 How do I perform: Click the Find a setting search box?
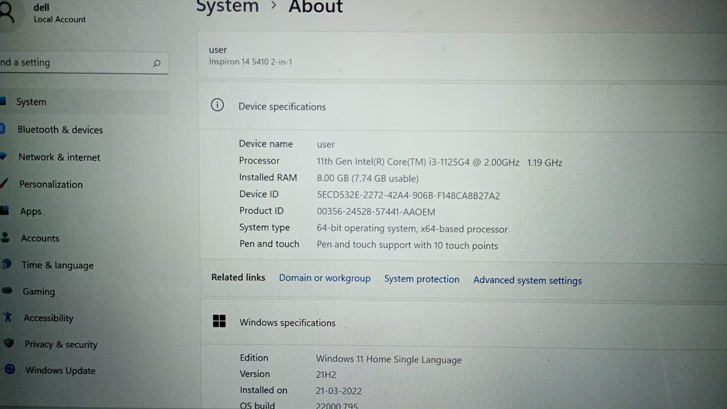[x=73, y=63]
